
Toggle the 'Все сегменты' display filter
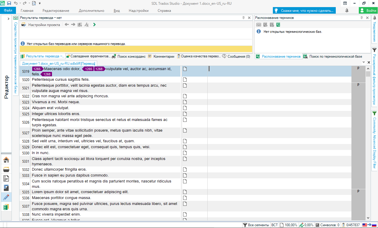[256, 225]
